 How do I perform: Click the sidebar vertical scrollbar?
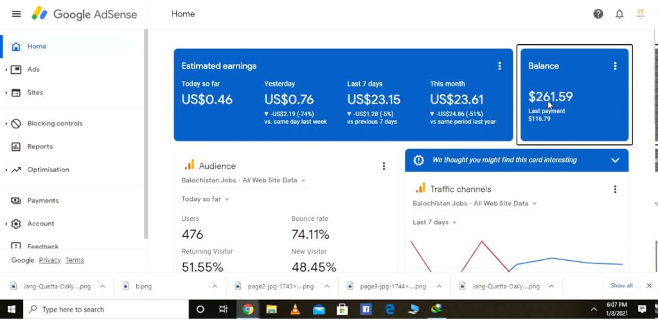click(146, 134)
